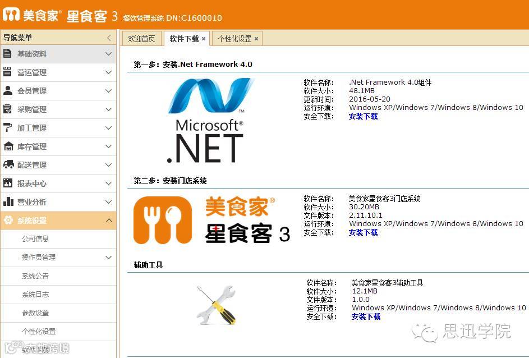Viewport: 529px width, 358px height.
Task: Click the 营运管理 calendar icon
Action: coord(7,72)
